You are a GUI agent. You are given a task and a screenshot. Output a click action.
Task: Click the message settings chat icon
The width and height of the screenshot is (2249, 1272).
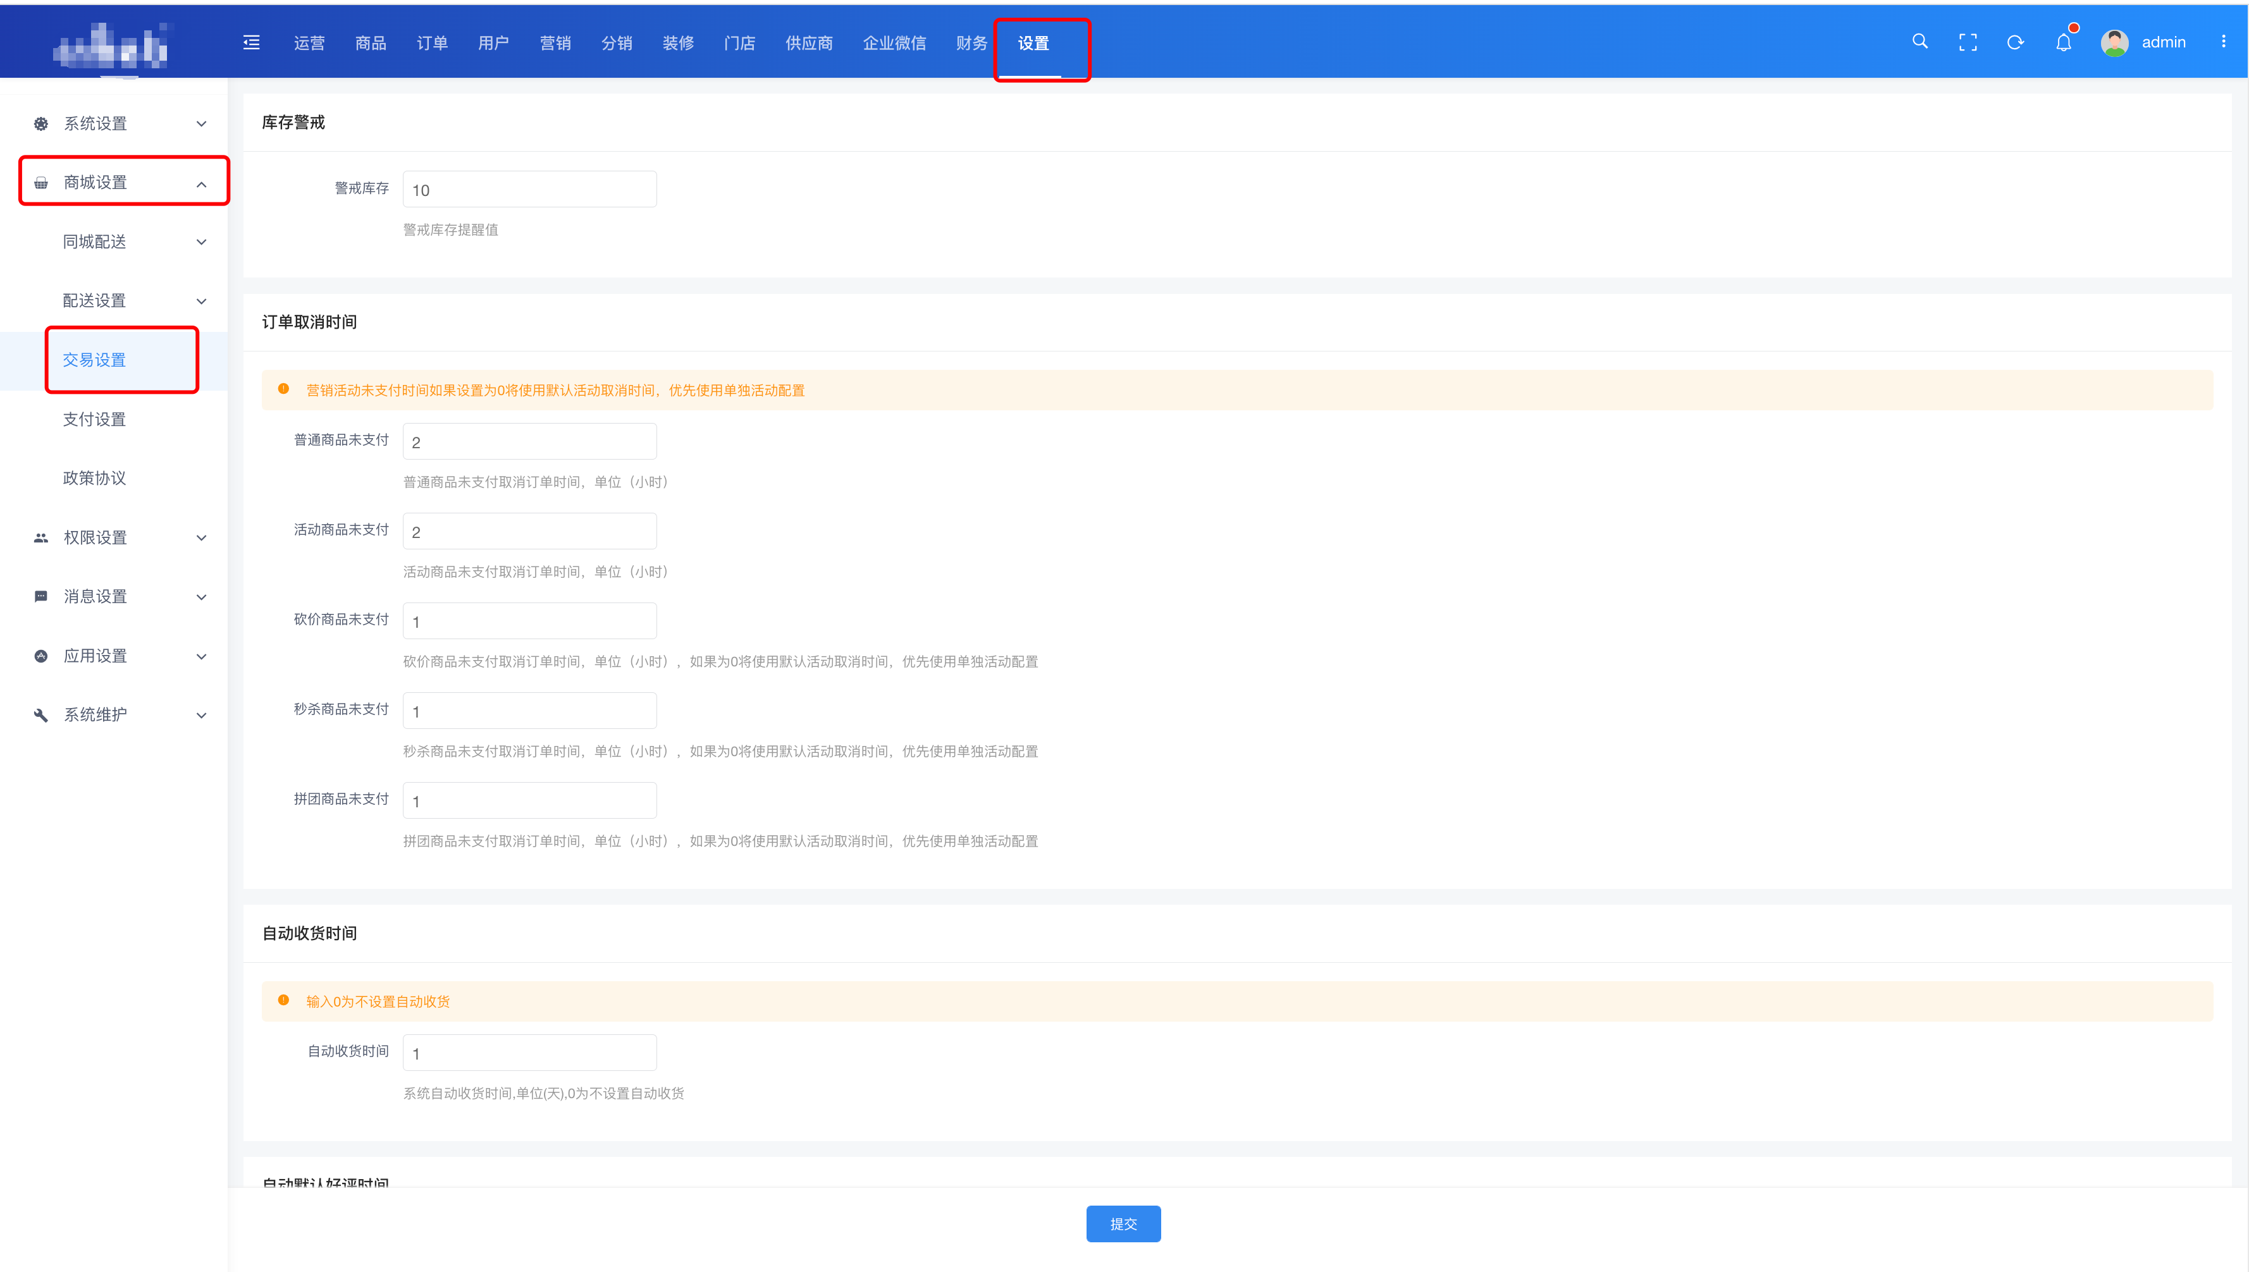click(x=41, y=597)
